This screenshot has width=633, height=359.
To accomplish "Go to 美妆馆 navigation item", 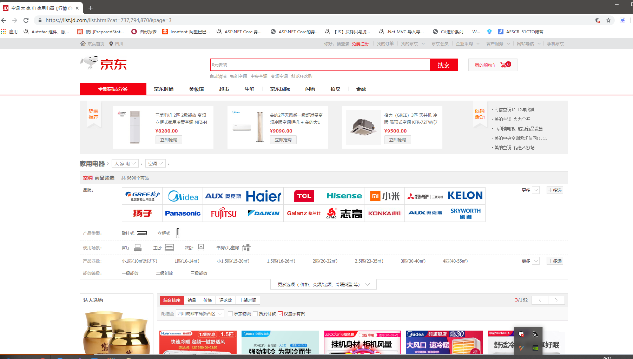I will pos(196,89).
